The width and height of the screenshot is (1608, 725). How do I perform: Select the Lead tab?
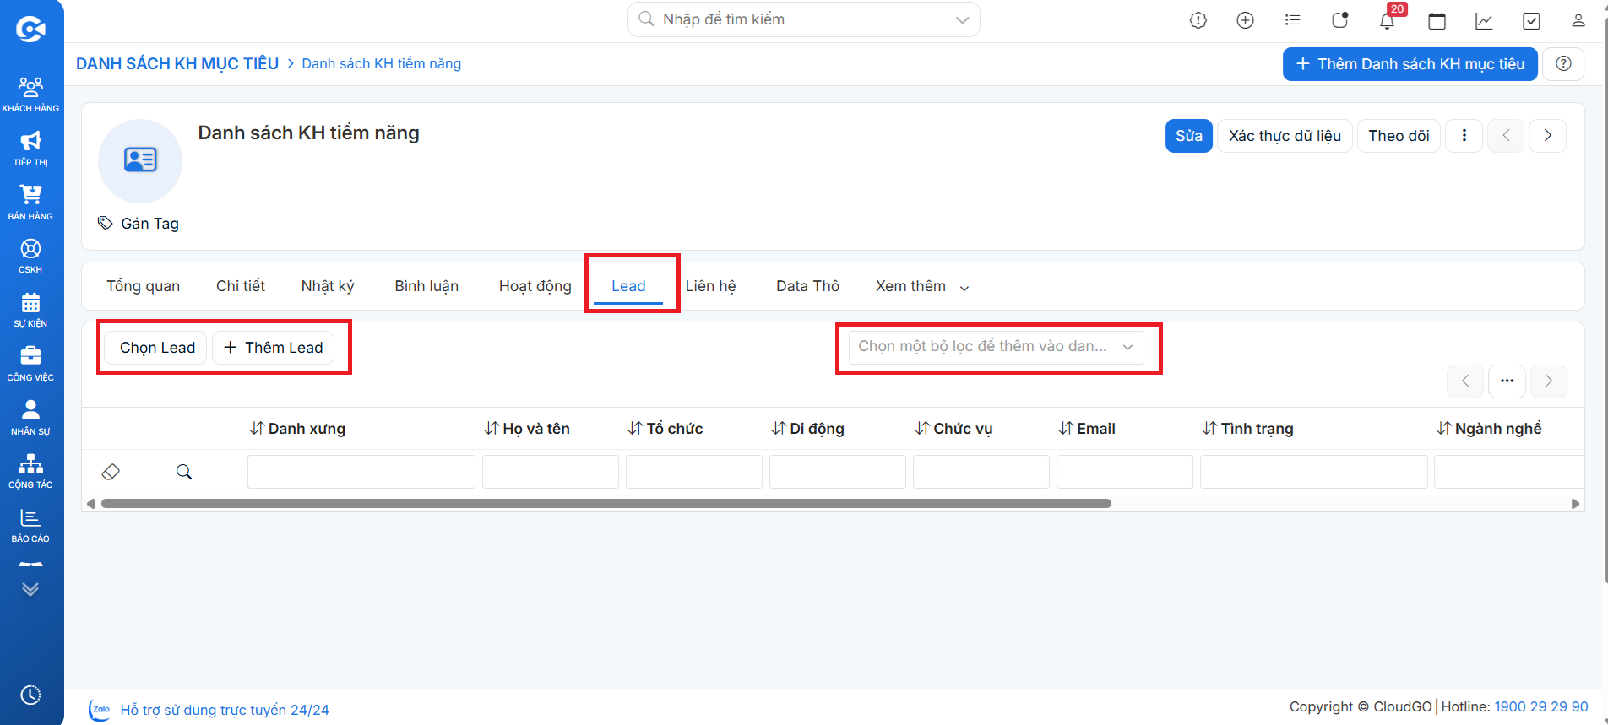click(628, 286)
